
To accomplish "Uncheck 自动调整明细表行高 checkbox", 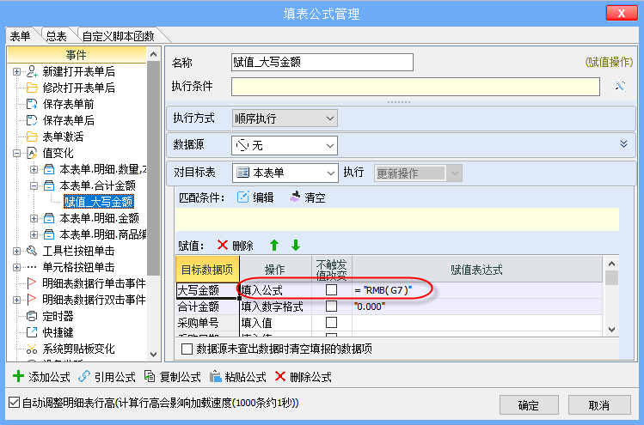I will coord(14,403).
